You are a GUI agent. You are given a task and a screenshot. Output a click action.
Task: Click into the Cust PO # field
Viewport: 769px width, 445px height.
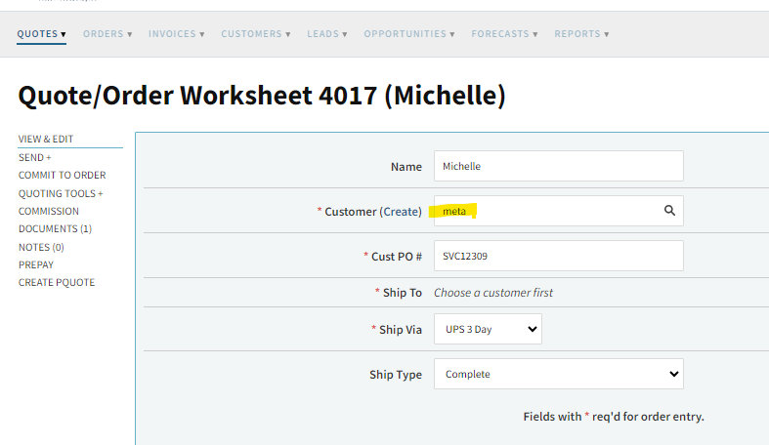[x=559, y=256]
